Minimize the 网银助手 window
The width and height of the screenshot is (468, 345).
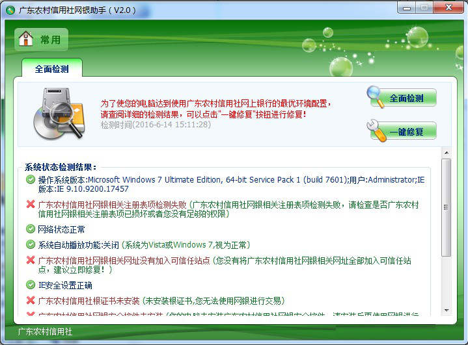[x=407, y=7]
